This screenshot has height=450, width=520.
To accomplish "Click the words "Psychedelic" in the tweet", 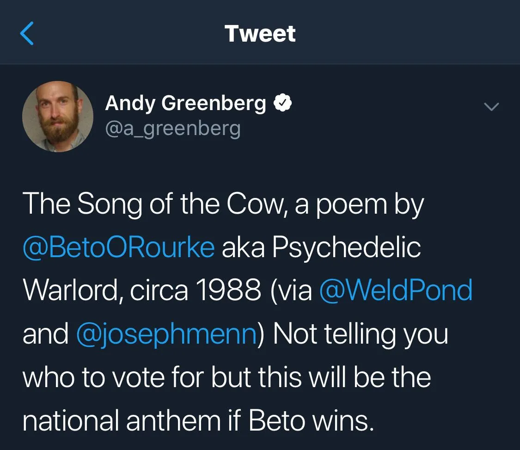I will (346, 247).
